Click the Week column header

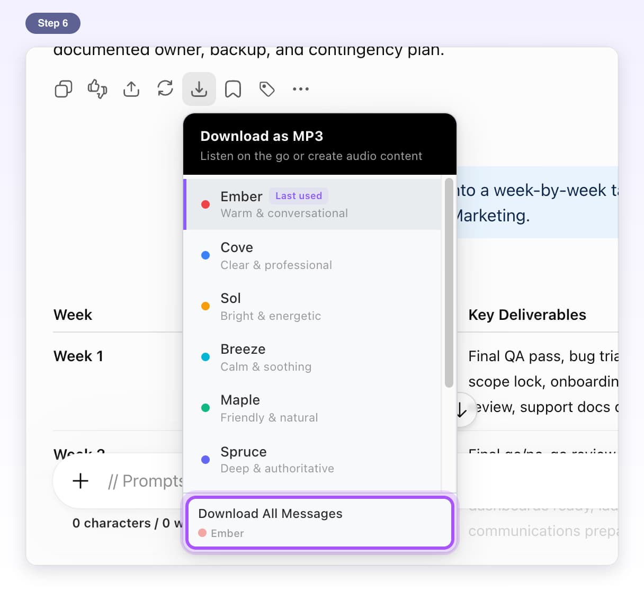coord(73,315)
